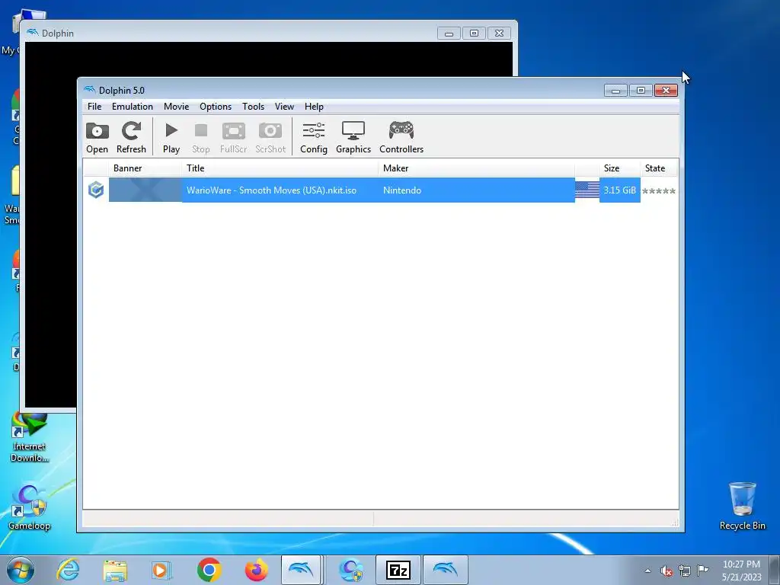
Task: Open the Windows Start menu
Action: (21, 570)
